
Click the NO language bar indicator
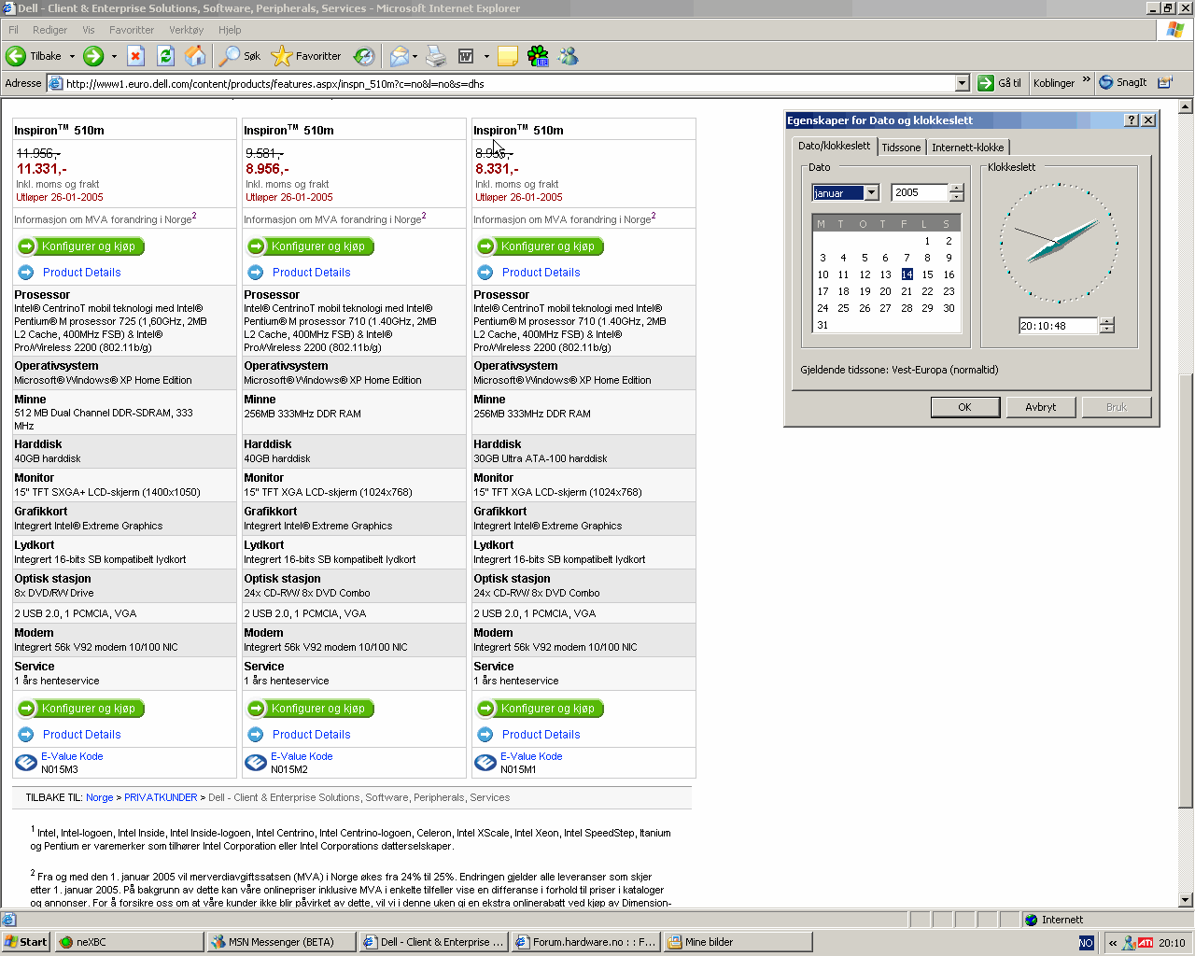[x=1087, y=942]
